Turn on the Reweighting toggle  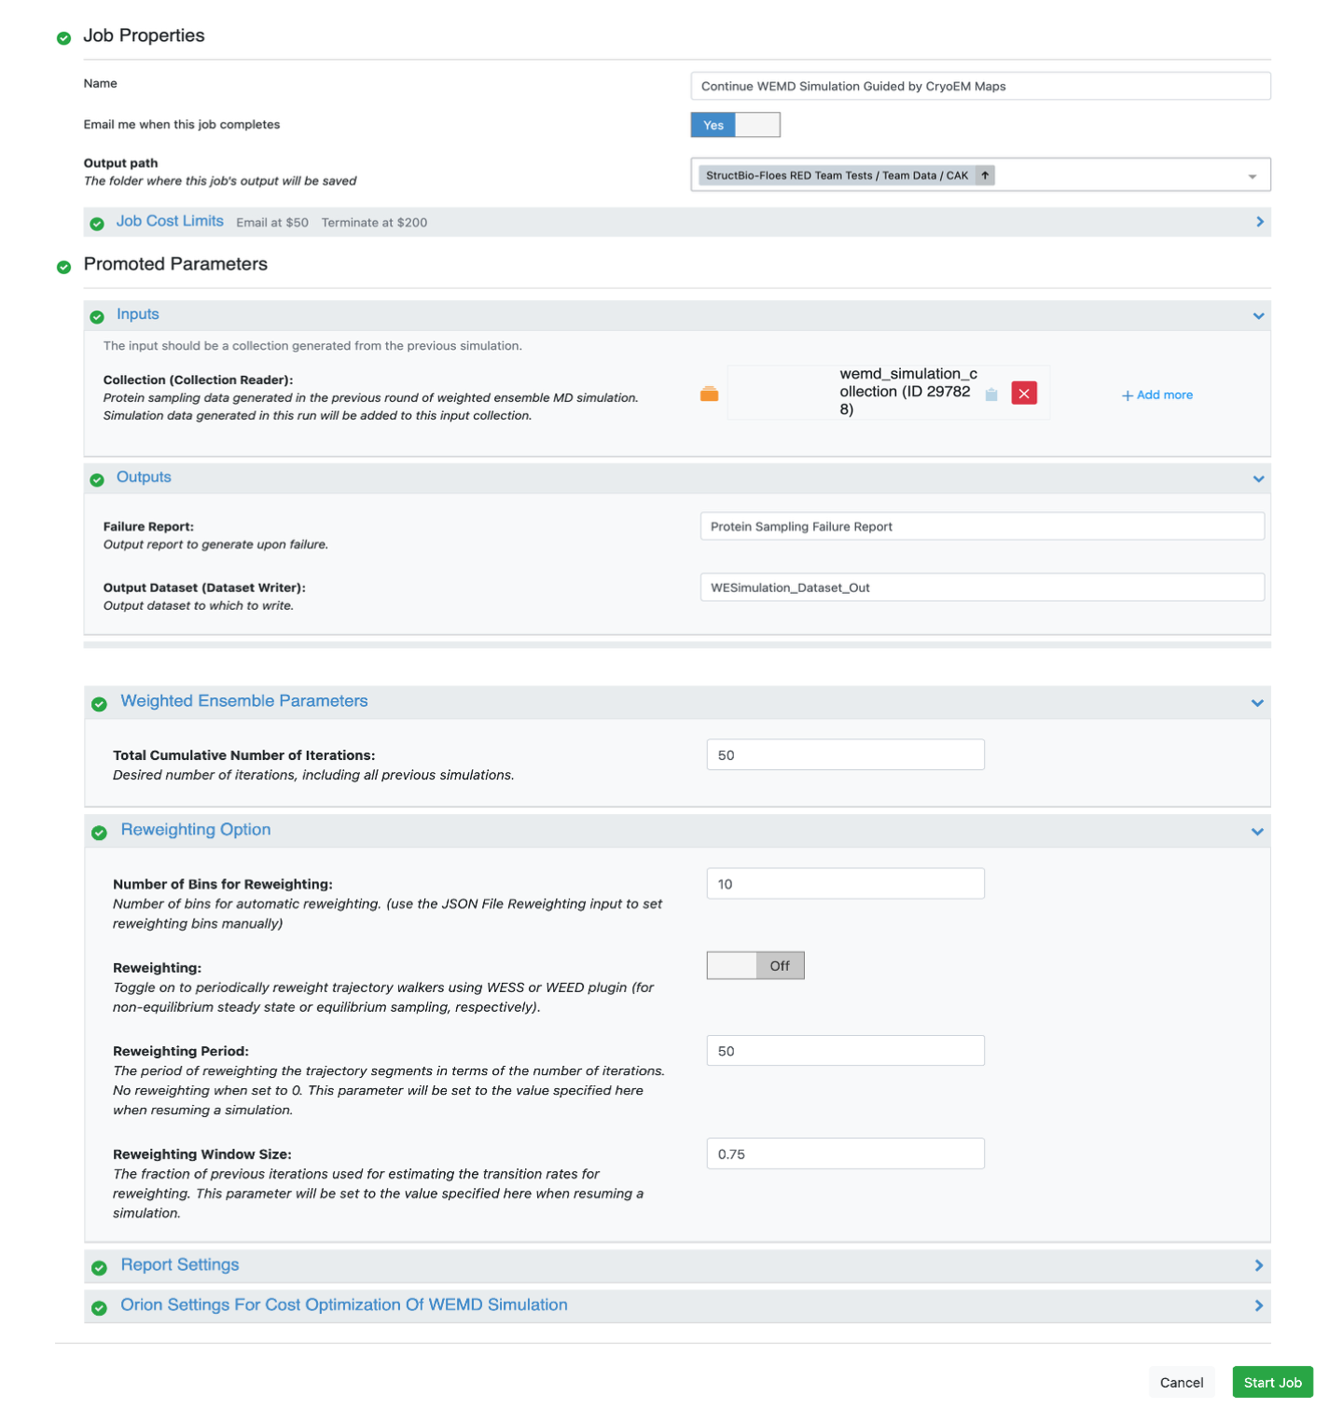(755, 966)
